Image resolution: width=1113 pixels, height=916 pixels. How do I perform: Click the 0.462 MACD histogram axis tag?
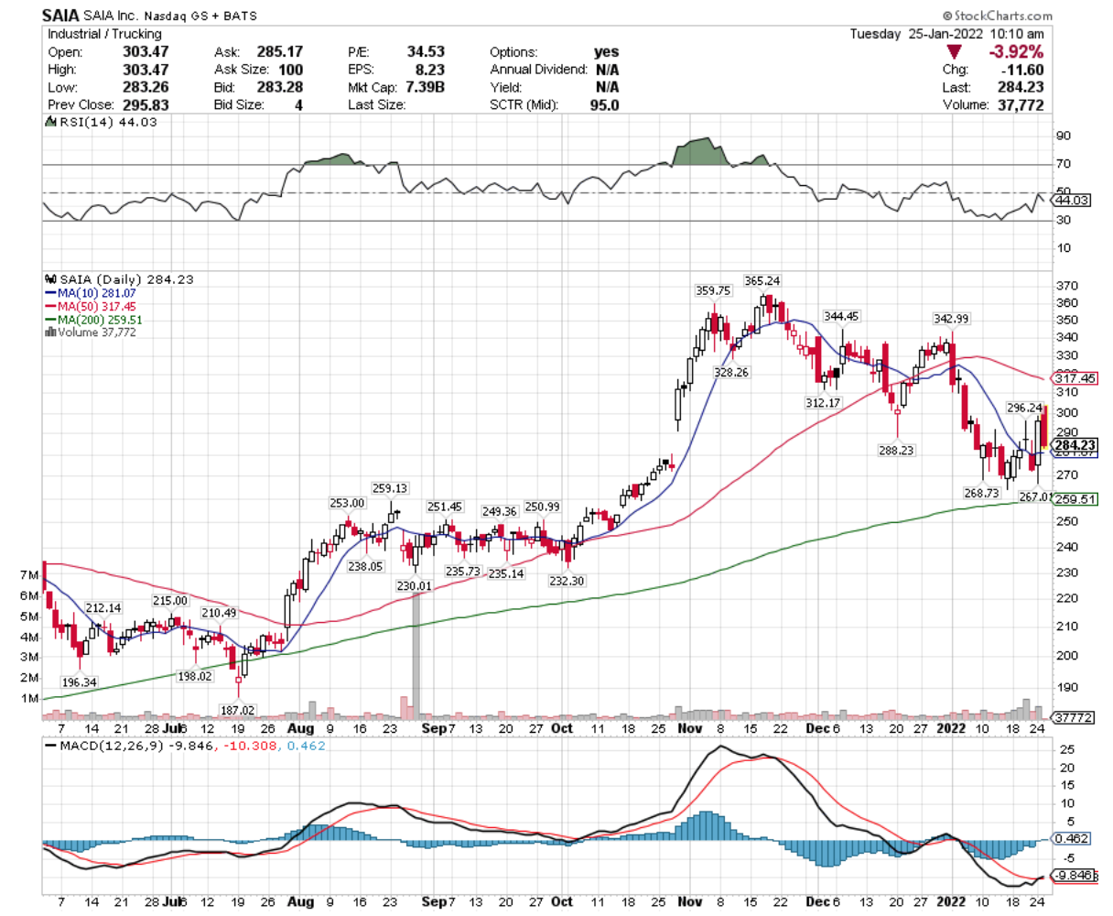pos(1071,838)
